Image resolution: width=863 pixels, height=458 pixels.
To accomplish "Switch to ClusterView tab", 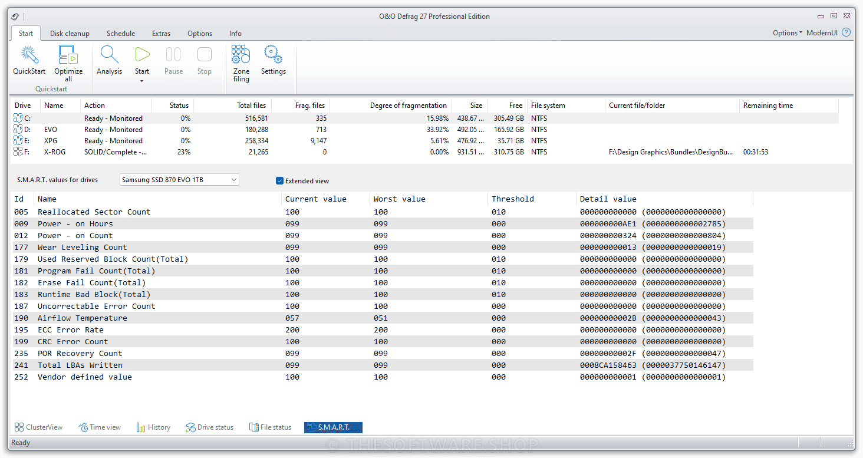I will [x=38, y=427].
